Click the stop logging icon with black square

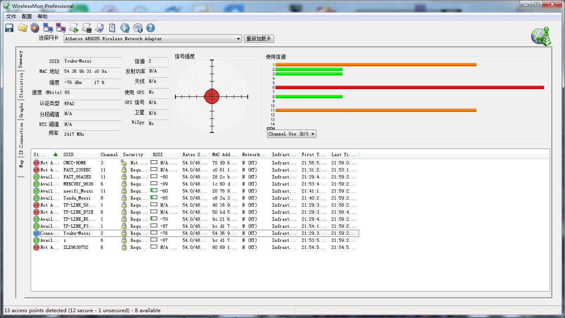tap(86, 28)
